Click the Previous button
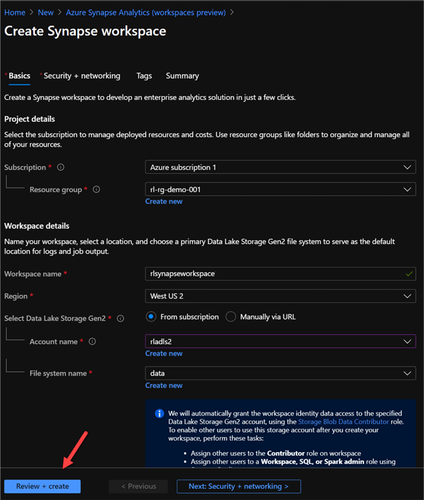Viewport: 424px width, 500px height. [139, 486]
